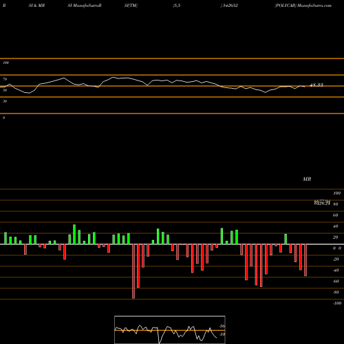Click the RSI axis label 30

tap(5, 101)
